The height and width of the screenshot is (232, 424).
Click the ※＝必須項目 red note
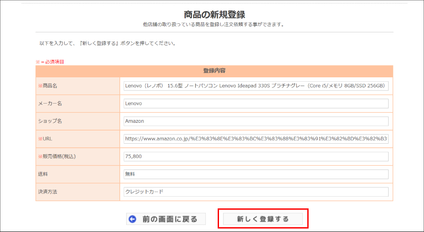tap(50, 62)
